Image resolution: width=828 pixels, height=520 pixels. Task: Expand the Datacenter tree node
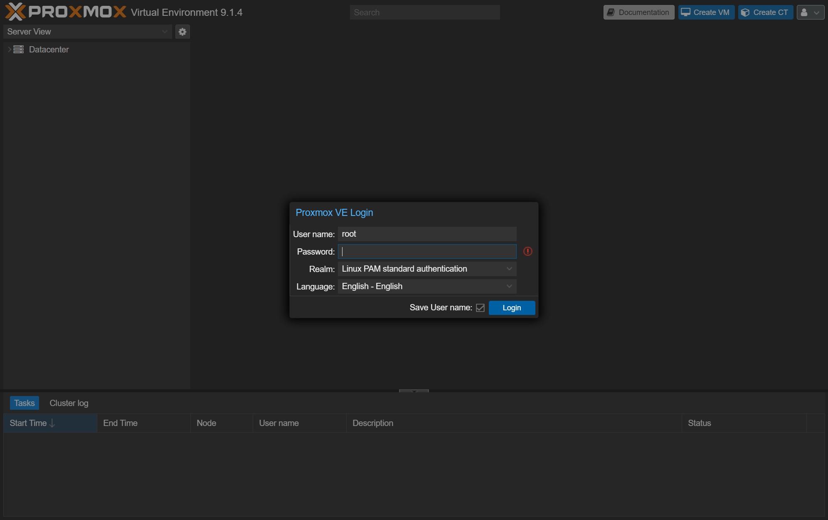point(9,49)
